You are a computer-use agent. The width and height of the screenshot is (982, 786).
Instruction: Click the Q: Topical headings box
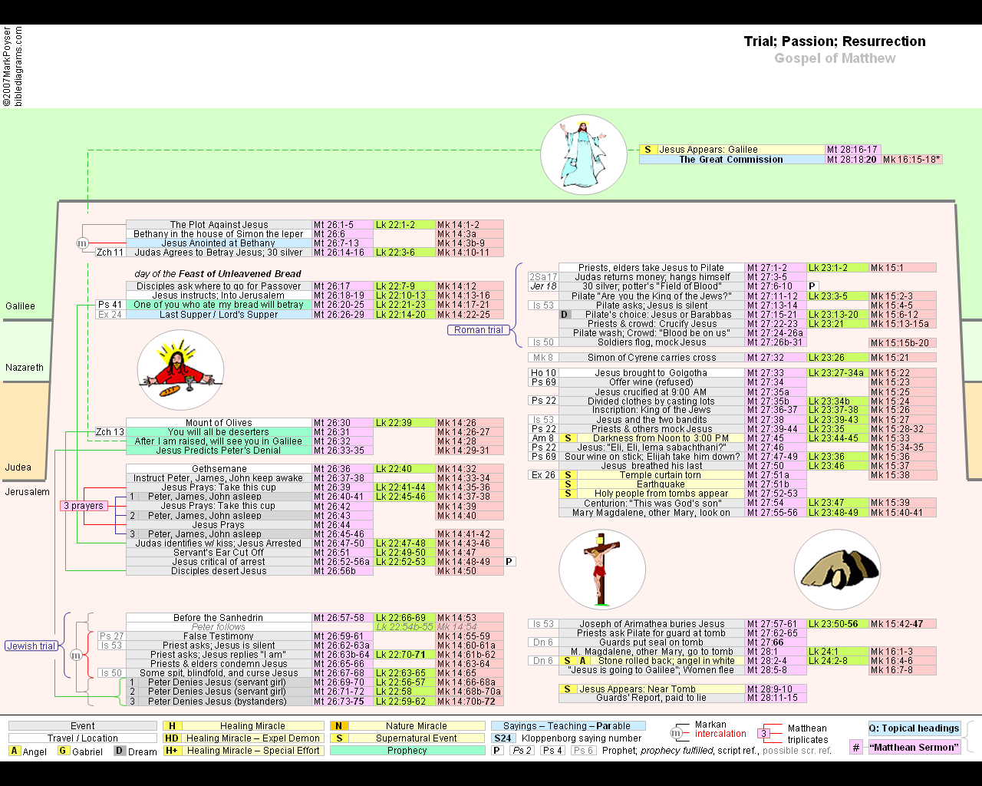[x=914, y=728]
